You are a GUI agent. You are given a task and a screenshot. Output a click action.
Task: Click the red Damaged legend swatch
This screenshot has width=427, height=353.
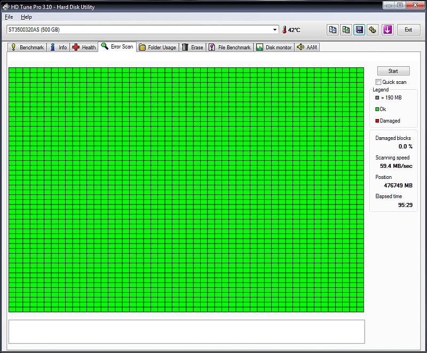[377, 121]
